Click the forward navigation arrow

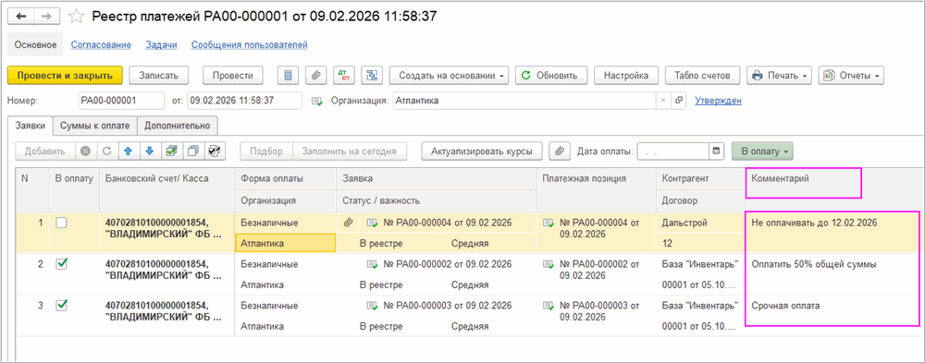[46, 16]
